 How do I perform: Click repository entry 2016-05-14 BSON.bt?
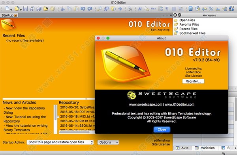click(x=77, y=125)
